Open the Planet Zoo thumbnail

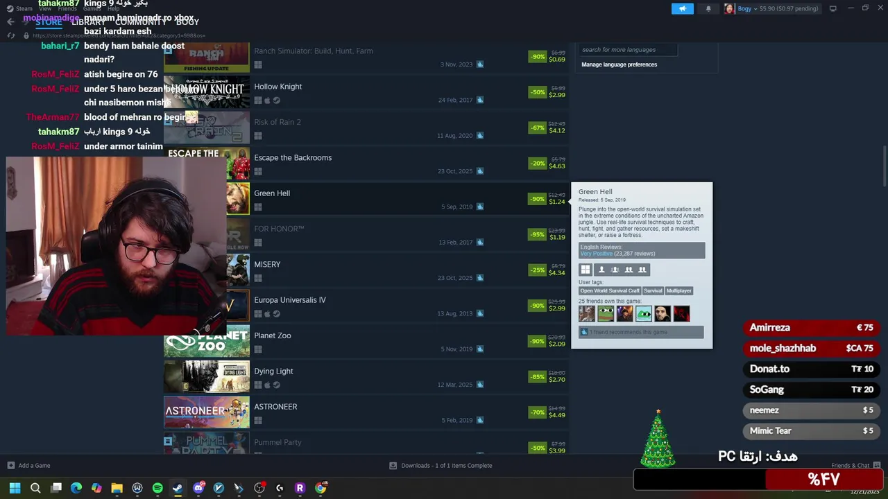tap(207, 342)
